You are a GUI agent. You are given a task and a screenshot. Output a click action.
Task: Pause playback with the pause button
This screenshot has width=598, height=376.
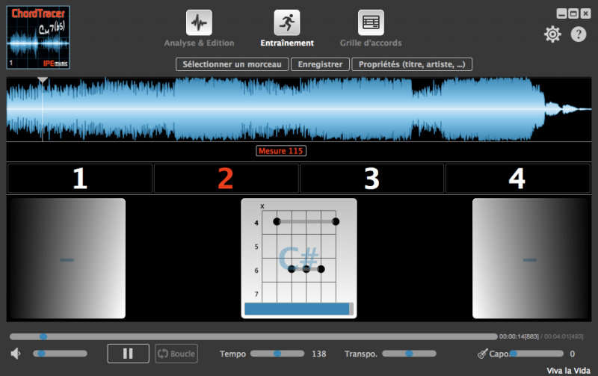coord(128,354)
